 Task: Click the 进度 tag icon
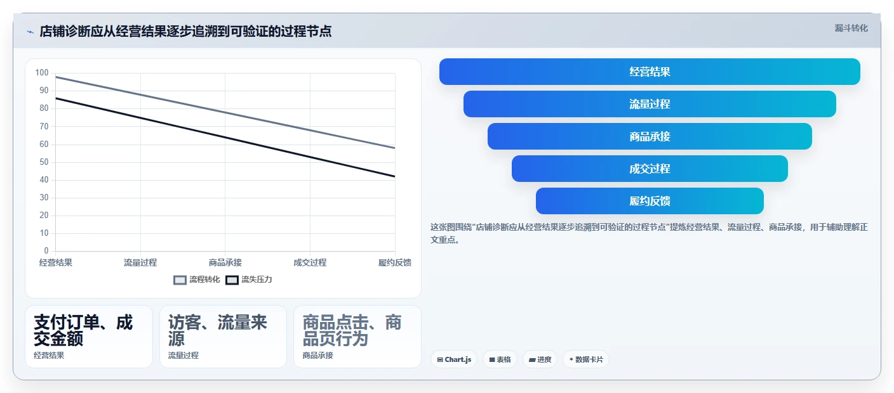click(532, 359)
